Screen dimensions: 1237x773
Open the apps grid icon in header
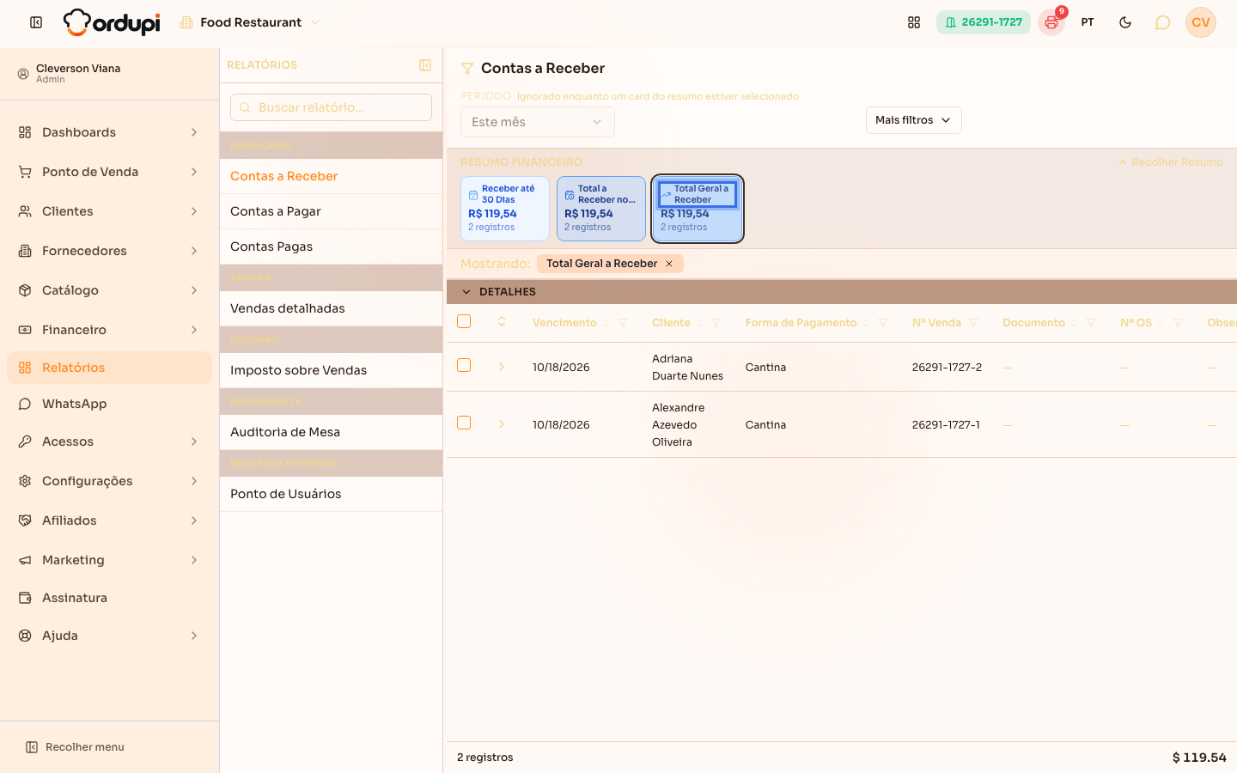(x=914, y=22)
